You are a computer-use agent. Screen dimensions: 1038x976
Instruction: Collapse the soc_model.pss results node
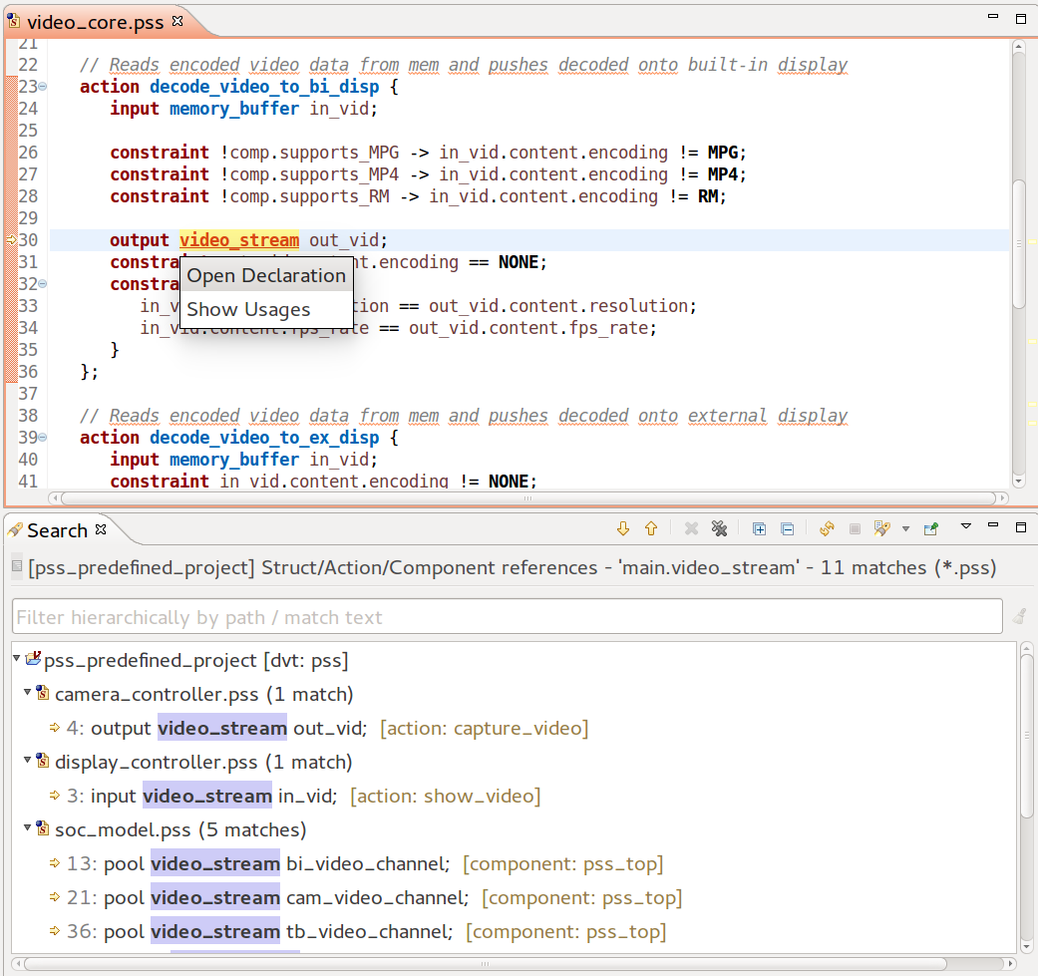point(28,828)
